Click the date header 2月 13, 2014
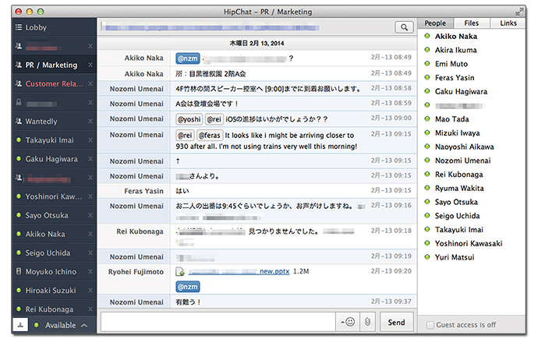 point(257,43)
